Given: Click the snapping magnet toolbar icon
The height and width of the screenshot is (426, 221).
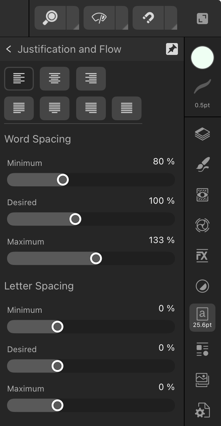Looking at the screenshot, I should (149, 18).
